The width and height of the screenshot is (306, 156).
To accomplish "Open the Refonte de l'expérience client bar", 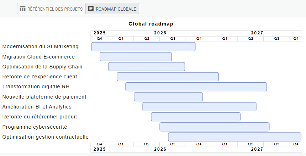I will (168, 77).
